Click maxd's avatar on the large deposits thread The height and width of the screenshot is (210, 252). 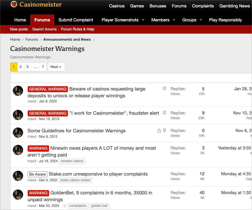click(18, 91)
